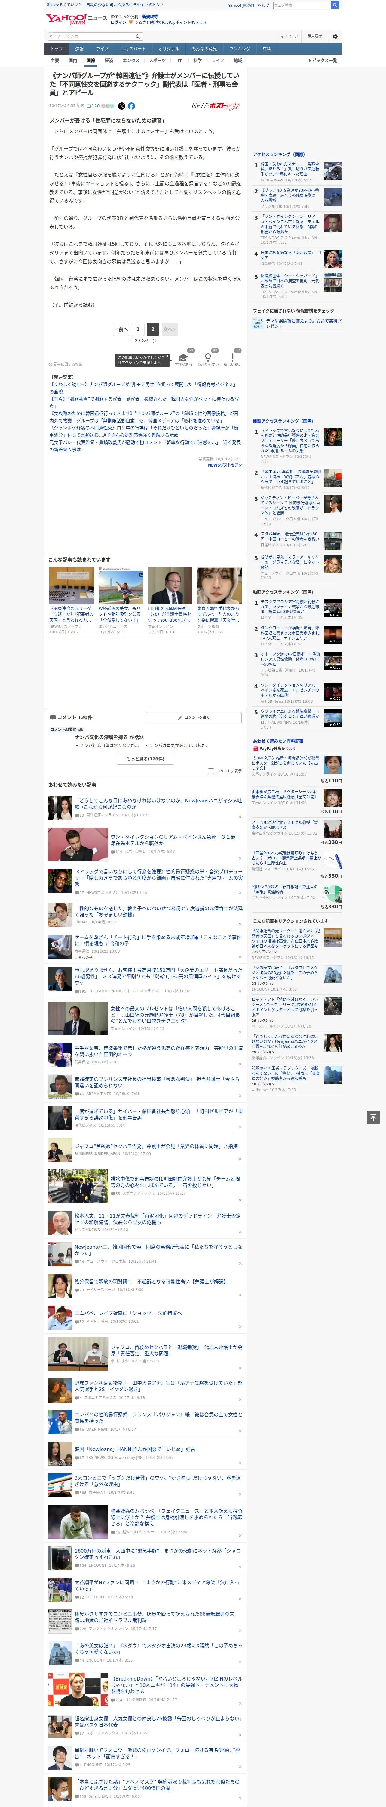Image resolution: width=386 pixels, height=1807 pixels.
Task: Play the オホーツク海 ranking video thumbnail
Action: tap(333, 661)
